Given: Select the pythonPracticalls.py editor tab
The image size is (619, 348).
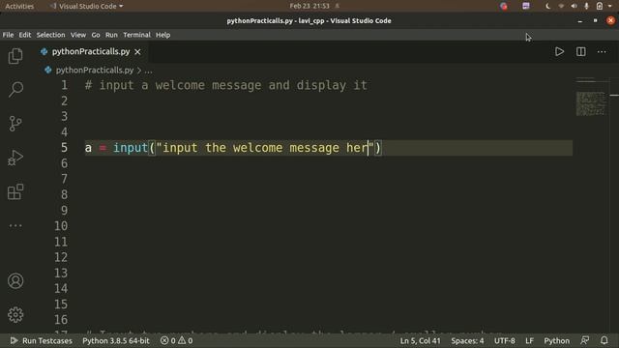Looking at the screenshot, I should 91,51.
